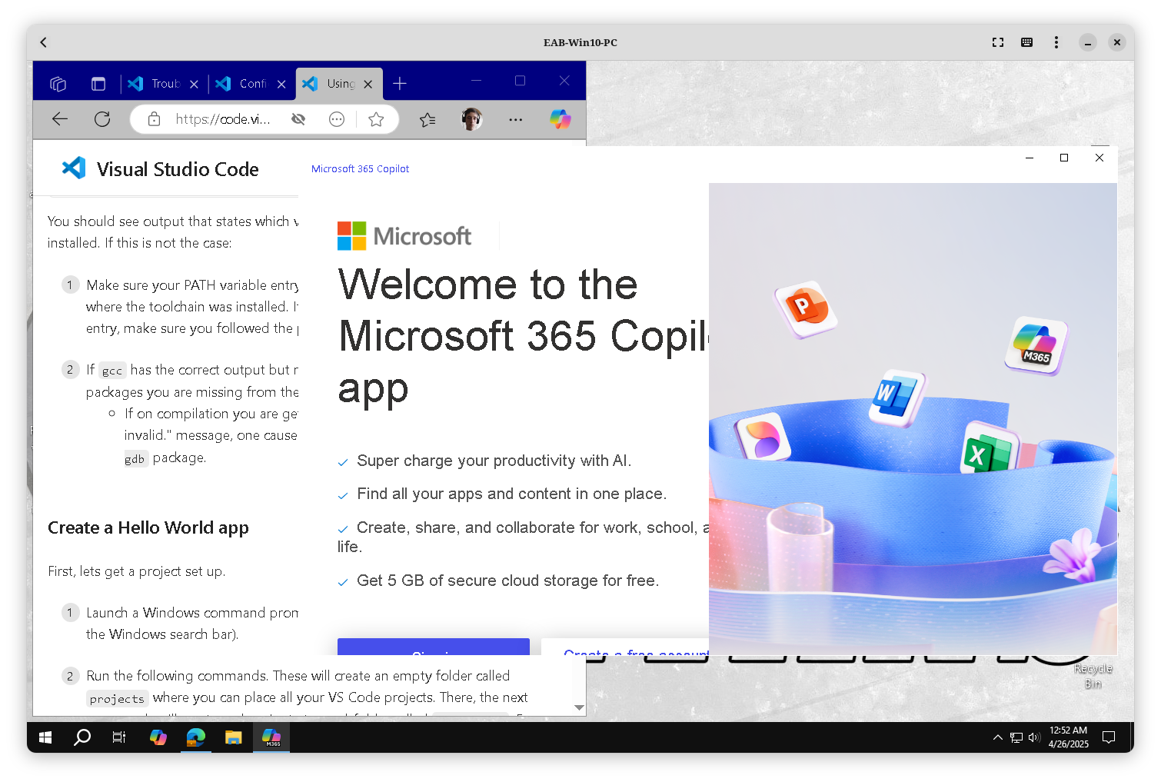Close the Troub tab
Image resolution: width=1161 pixels, height=782 pixels.
pos(194,85)
